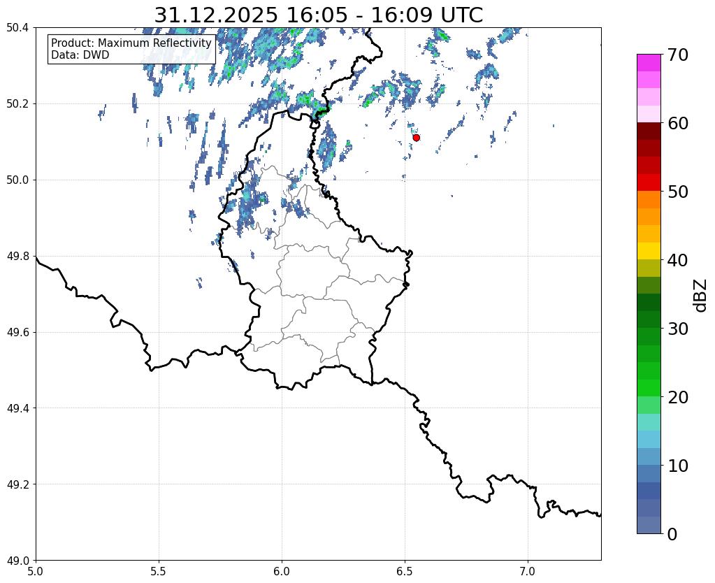The height and width of the screenshot is (583, 715).
Task: Pick the slate blue swatch just above 0 dBZ
Action: click(649, 525)
